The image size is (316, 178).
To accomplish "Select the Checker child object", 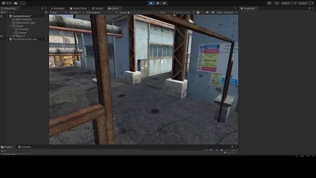I will point(24,29).
